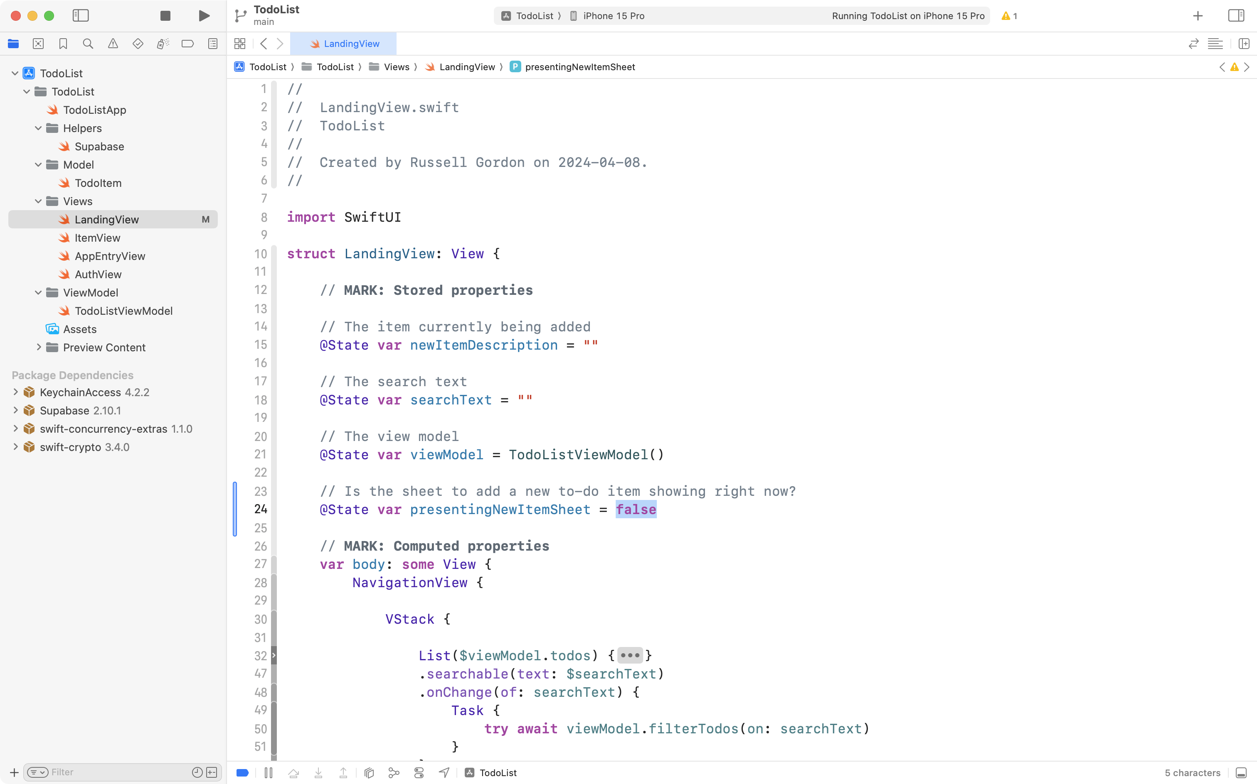Expand the Preview Content folder

click(x=38, y=348)
